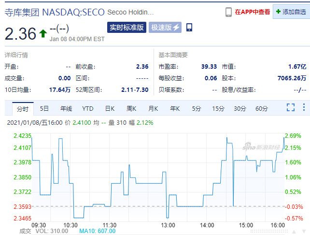Click the current price 2.36
The height and width of the screenshot is (235, 310).
(x=20, y=33)
